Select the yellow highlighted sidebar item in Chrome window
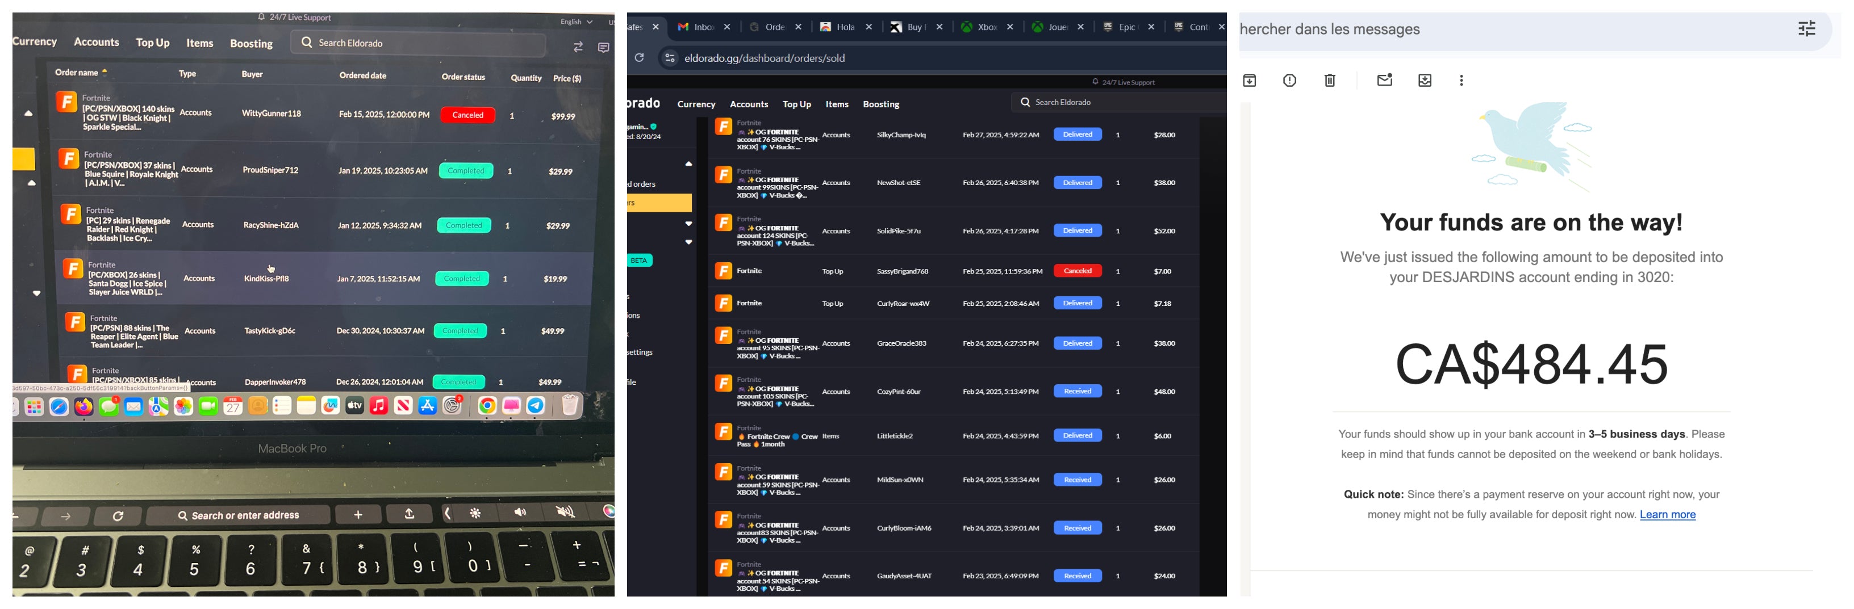Viewport: 1854px width, 609px height. [x=659, y=203]
